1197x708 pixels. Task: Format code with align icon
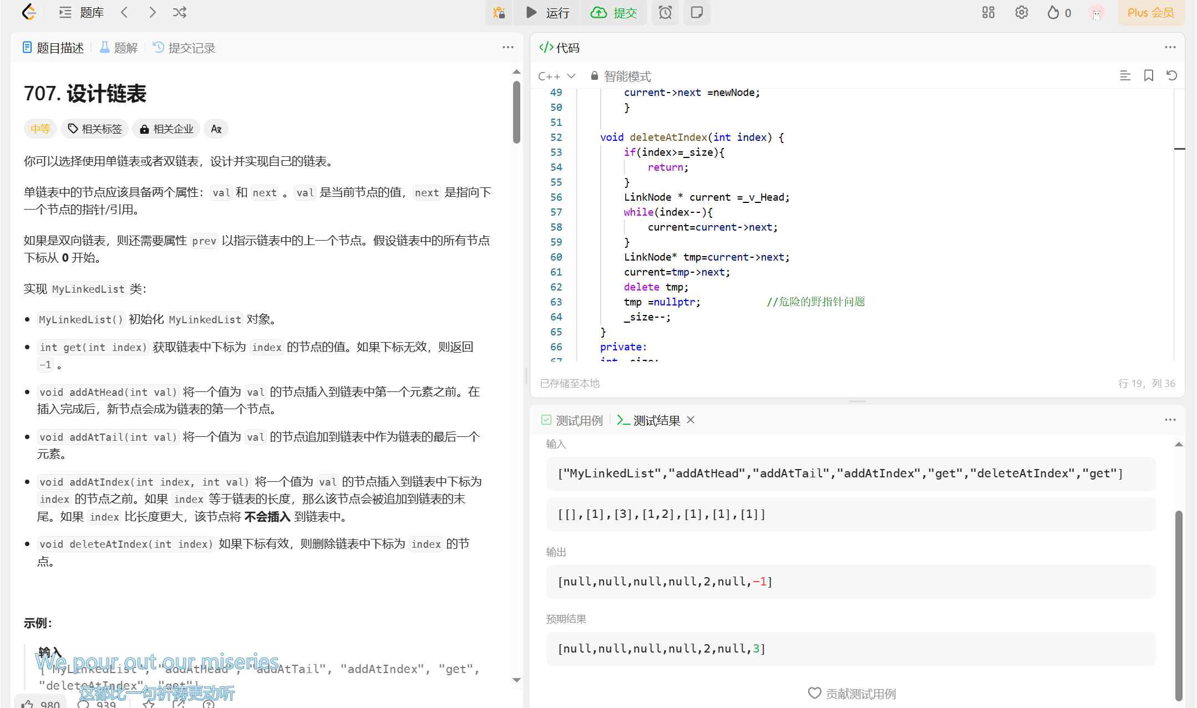click(1125, 75)
